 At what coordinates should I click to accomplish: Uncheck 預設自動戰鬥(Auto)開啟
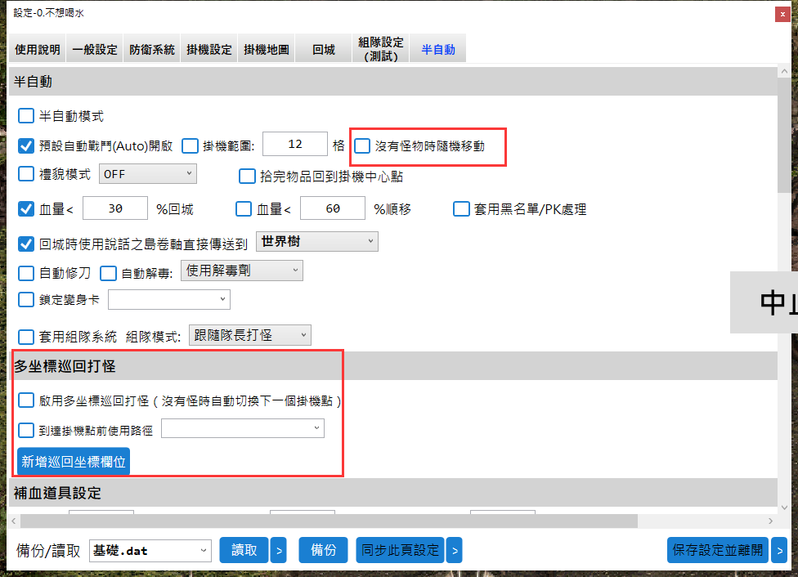pyautogui.click(x=26, y=146)
